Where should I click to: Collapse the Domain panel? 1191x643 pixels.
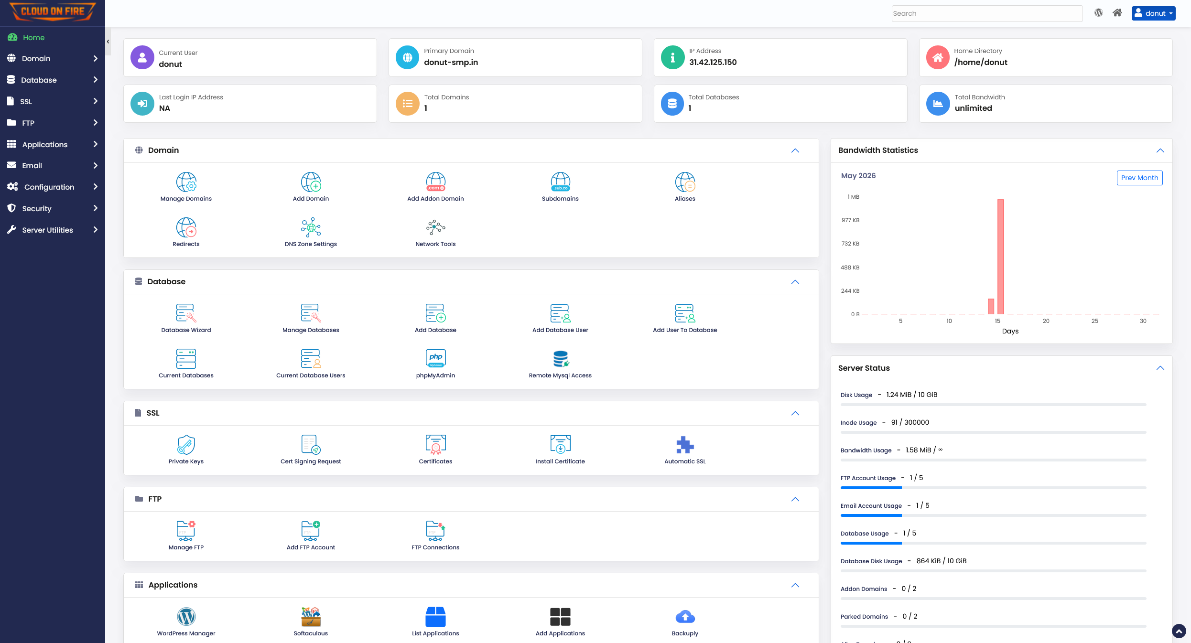pyautogui.click(x=795, y=150)
